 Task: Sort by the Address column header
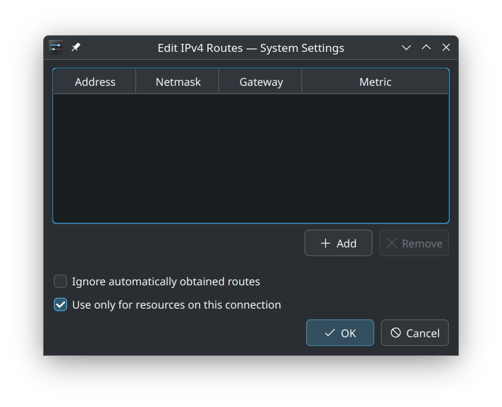(95, 82)
